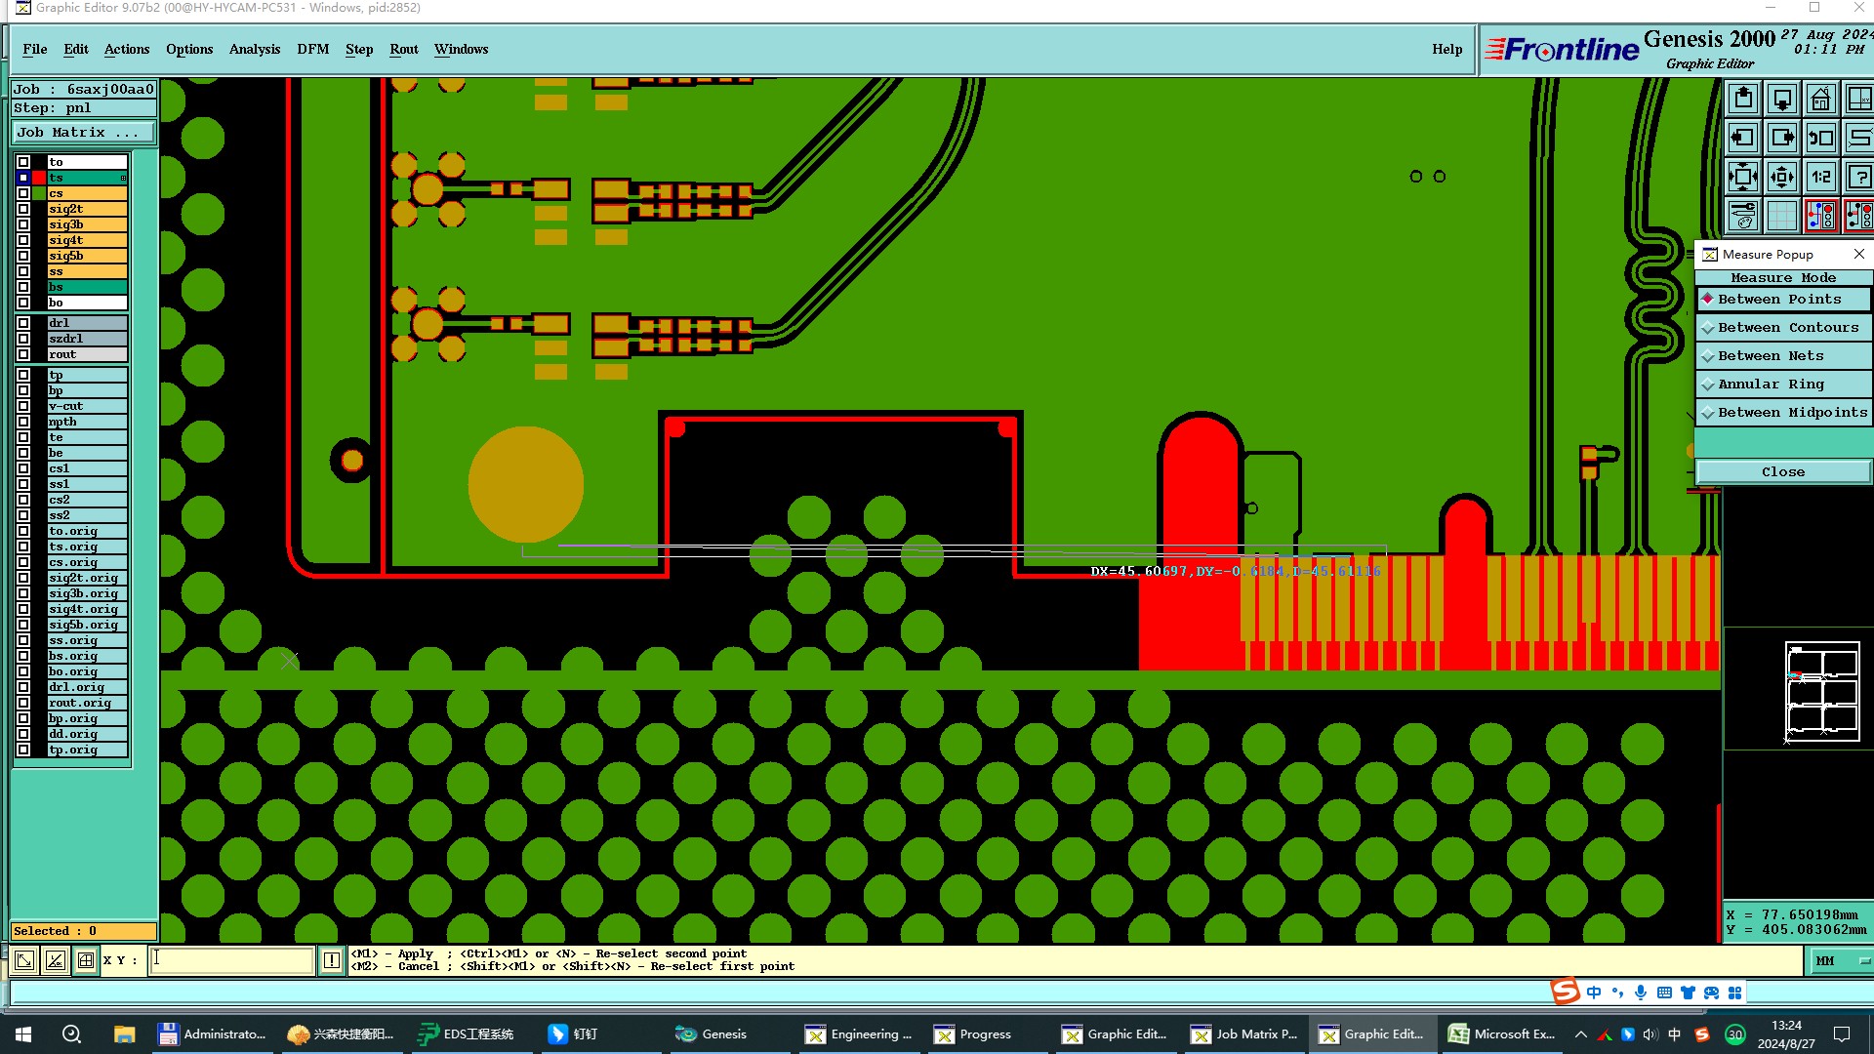Click Close in Measure Popup
Image resolution: width=1874 pixels, height=1054 pixels.
(x=1782, y=472)
